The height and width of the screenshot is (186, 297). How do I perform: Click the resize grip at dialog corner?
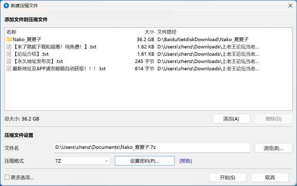294,184
